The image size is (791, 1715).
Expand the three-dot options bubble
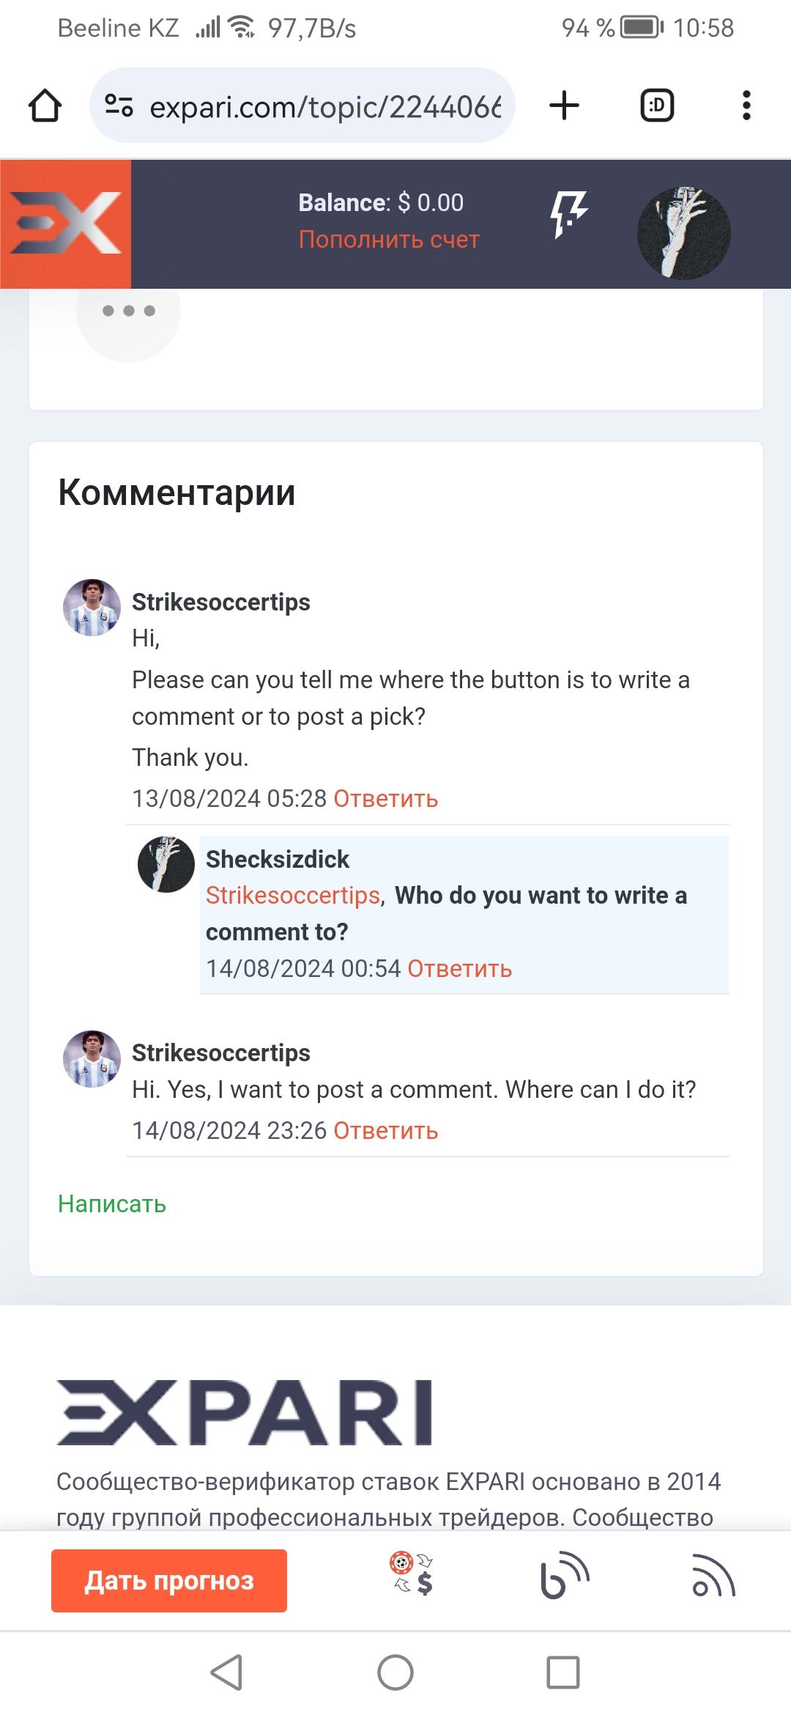(x=128, y=311)
